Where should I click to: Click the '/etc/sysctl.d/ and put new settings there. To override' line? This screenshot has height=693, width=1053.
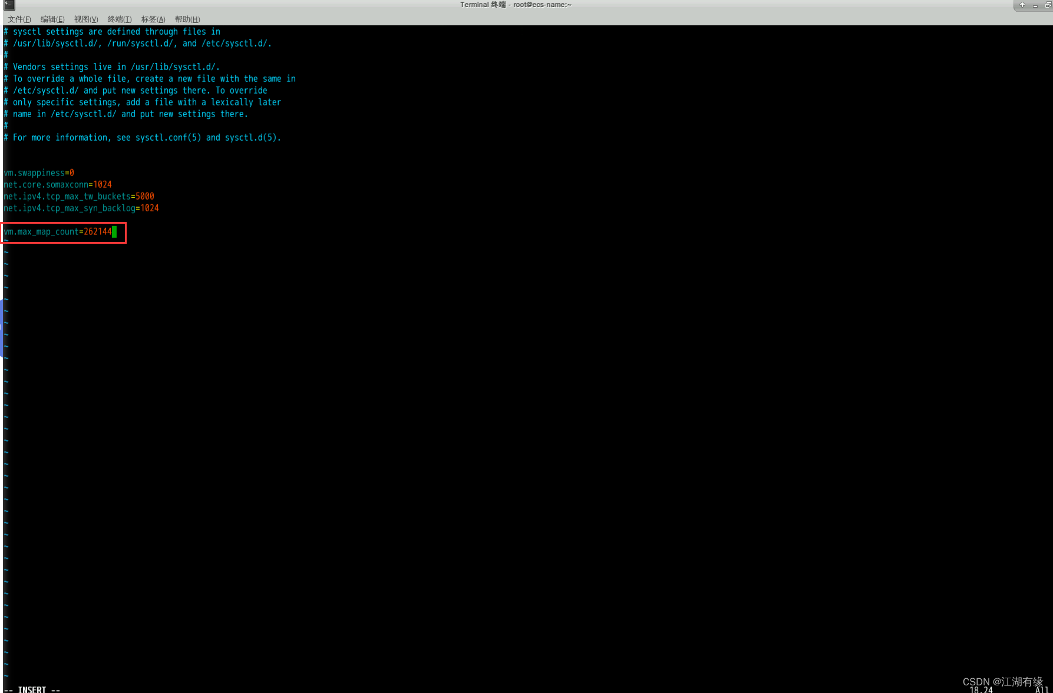(136, 91)
